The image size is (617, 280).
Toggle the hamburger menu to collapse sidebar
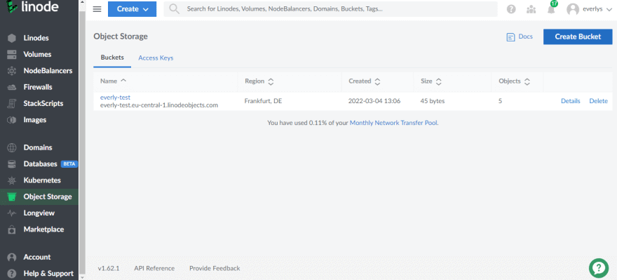tap(97, 9)
